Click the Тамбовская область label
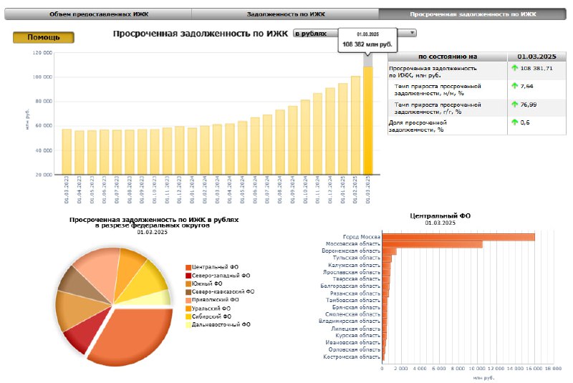The height and width of the screenshot is (383, 573). point(353,301)
